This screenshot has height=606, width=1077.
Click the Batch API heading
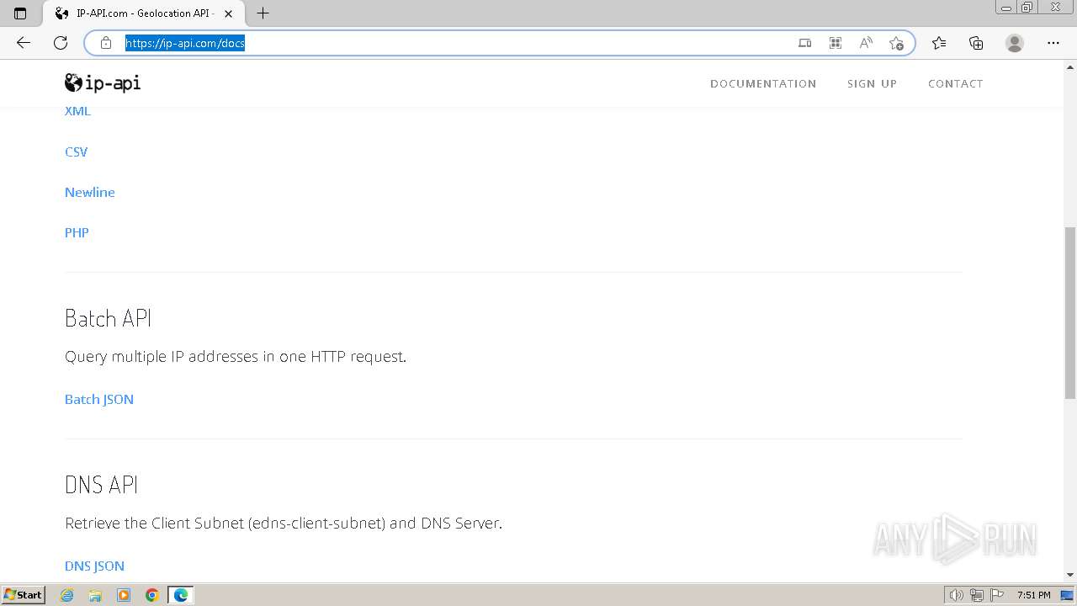pos(108,318)
